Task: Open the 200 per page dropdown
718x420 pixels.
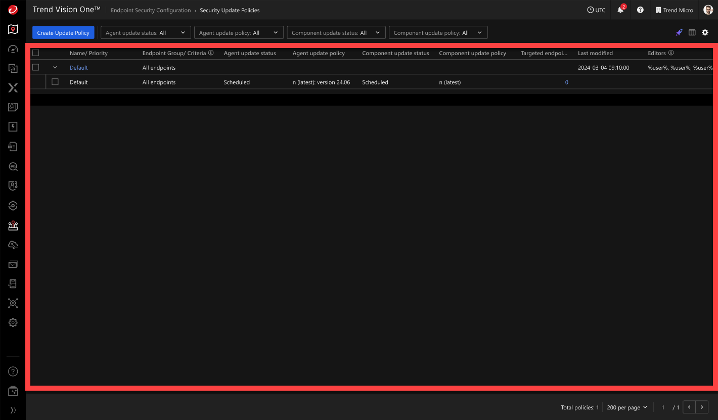Action: tap(626, 407)
